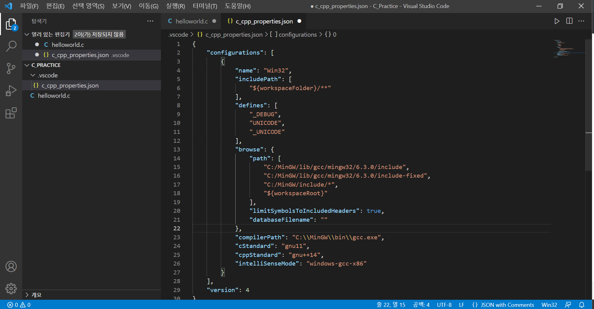Viewport: 594px width, 309px height.
Task: Collapse the .vscode folder
Action: pos(33,75)
